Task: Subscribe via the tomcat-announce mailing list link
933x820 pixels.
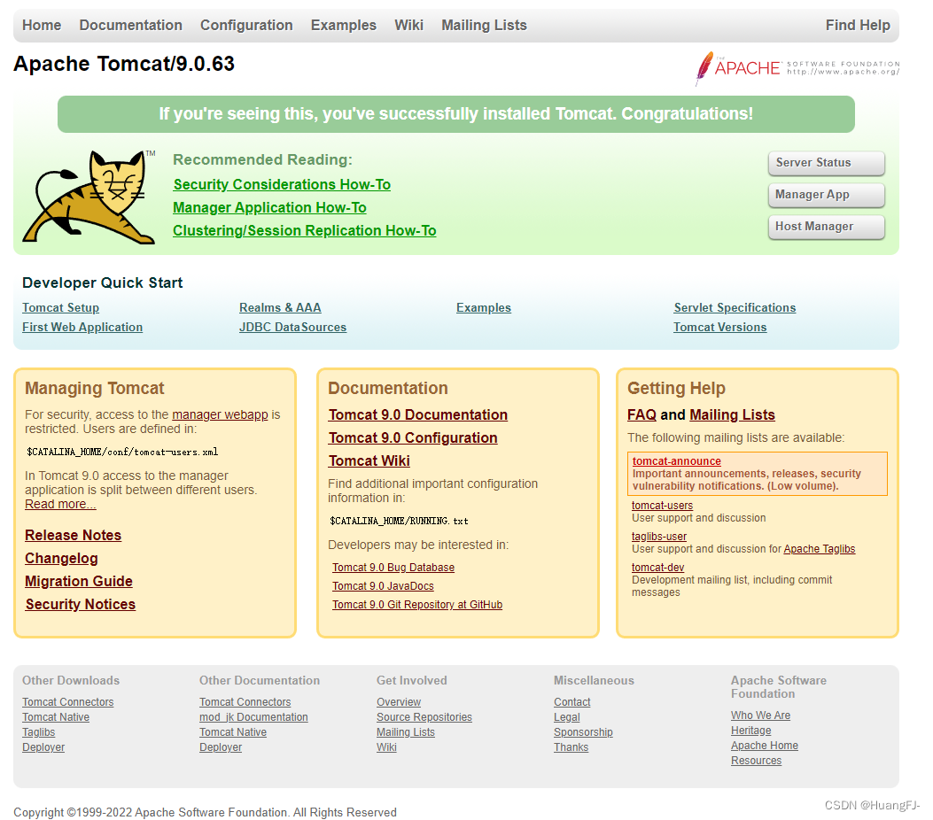Action: coord(676,460)
